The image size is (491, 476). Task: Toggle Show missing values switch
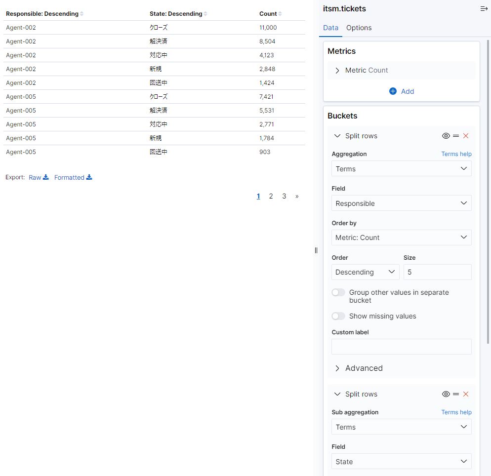tap(338, 316)
